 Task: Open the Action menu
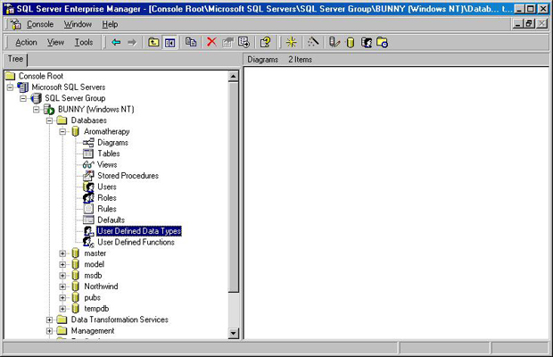coord(26,42)
